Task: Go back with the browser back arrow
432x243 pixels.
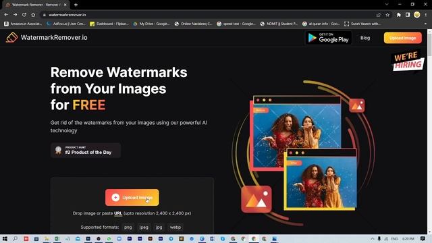Action: tap(6, 15)
